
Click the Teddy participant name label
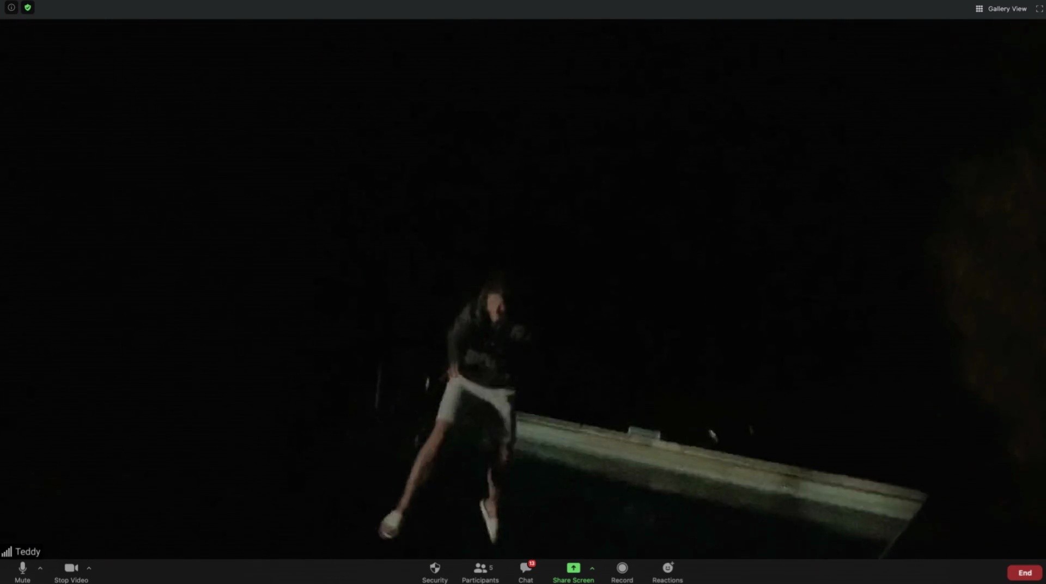pos(28,551)
